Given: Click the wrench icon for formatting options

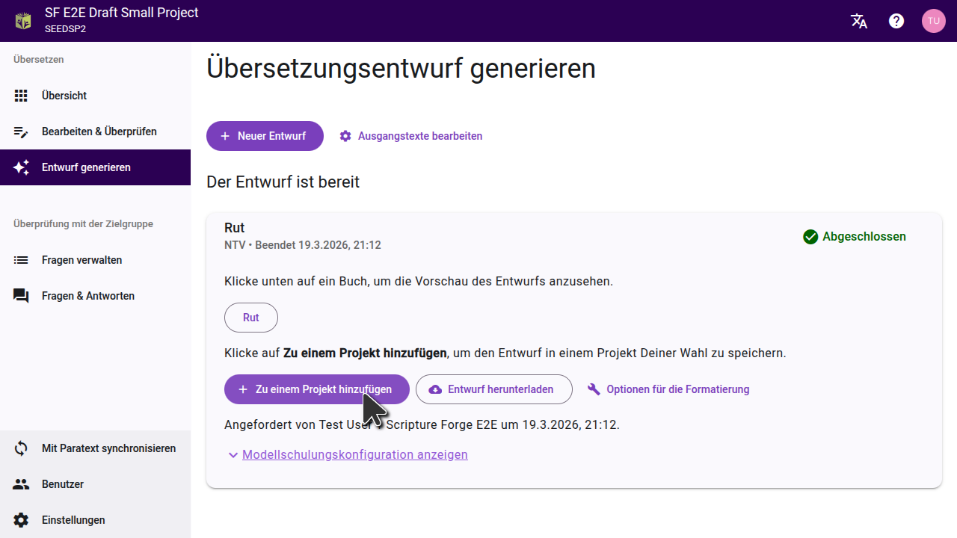Looking at the screenshot, I should (594, 389).
